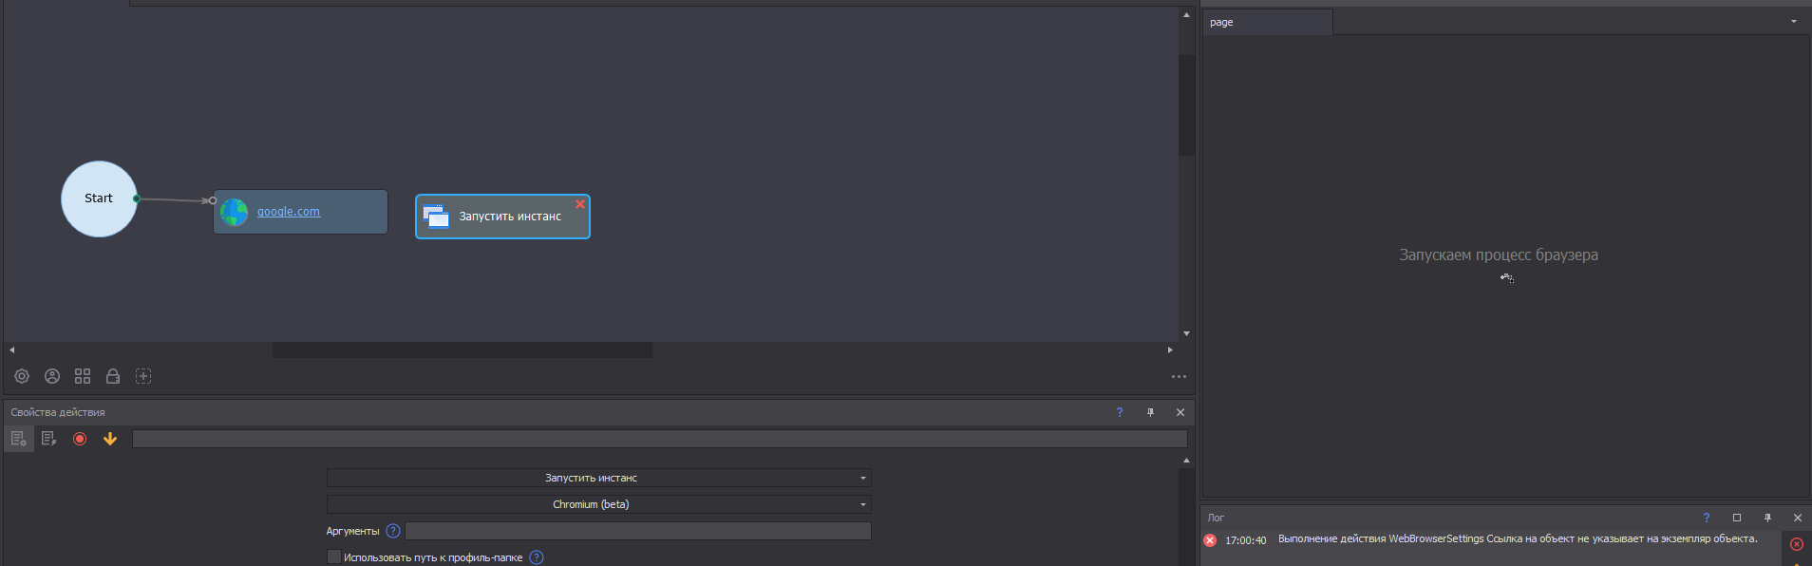Open the Chromium (beta) browser dropdown
Screen dimensions: 1812x566
599,504
